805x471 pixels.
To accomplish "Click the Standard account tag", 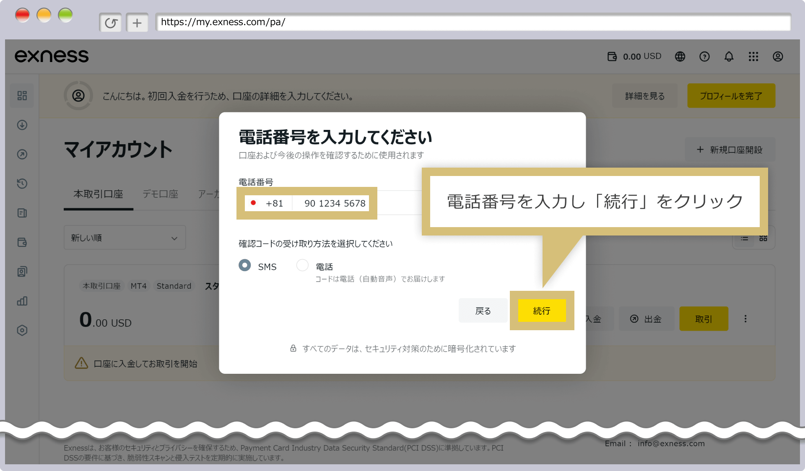I will 174,286.
